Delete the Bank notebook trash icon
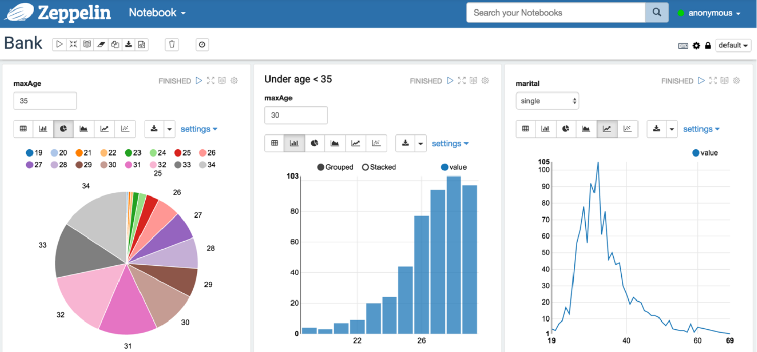Image resolution: width=757 pixels, height=352 pixels. [172, 45]
